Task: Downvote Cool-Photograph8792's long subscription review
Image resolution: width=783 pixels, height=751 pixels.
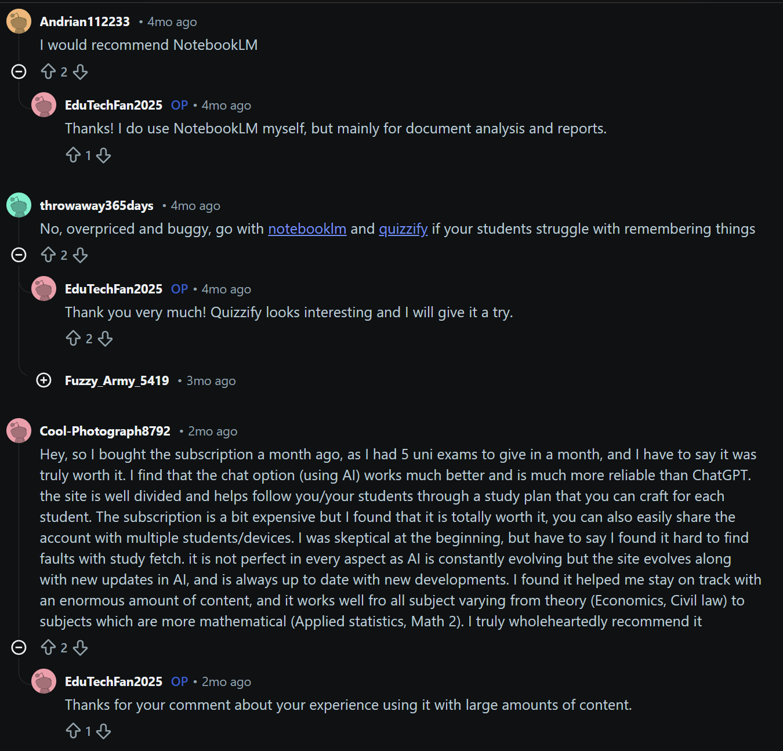Action: (81, 647)
